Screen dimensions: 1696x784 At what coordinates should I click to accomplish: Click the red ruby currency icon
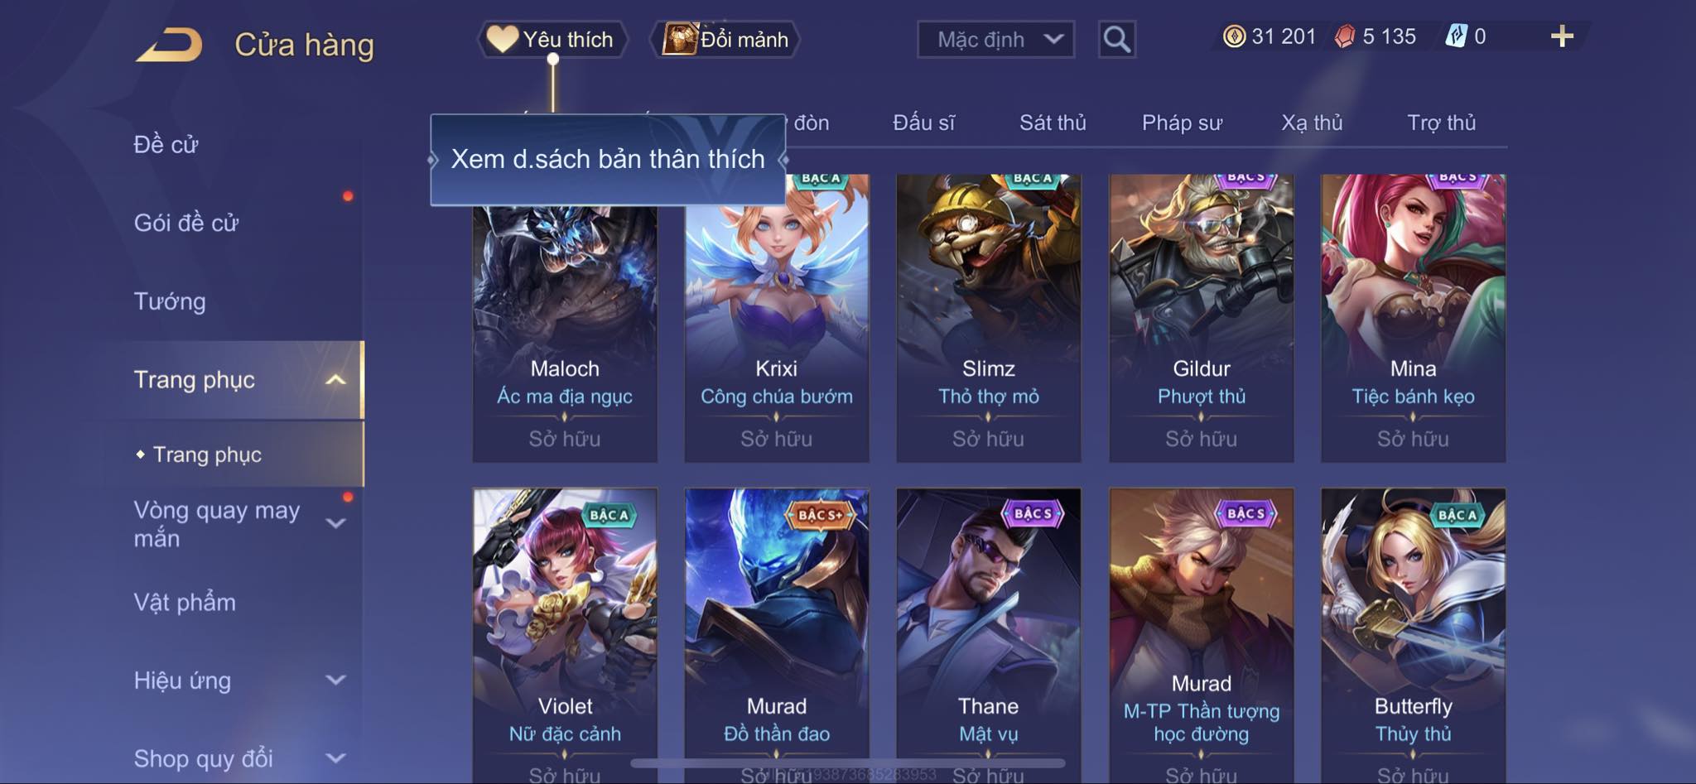[x=1345, y=36]
